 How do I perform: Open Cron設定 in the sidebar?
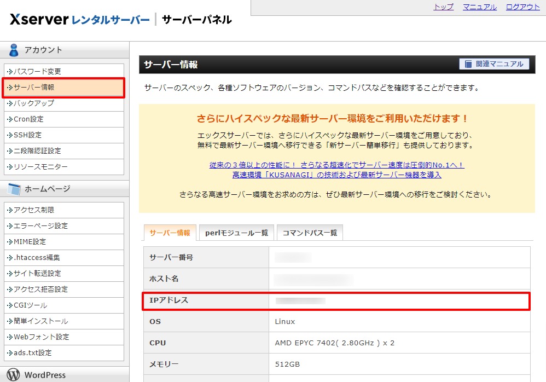pos(28,119)
